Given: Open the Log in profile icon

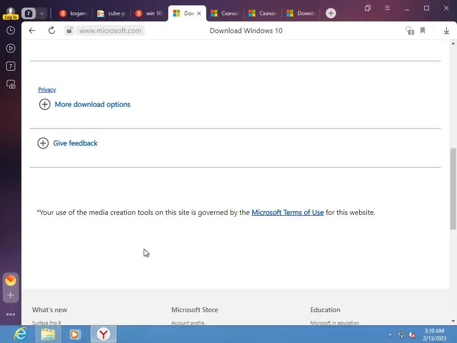Looking at the screenshot, I should (11, 13).
